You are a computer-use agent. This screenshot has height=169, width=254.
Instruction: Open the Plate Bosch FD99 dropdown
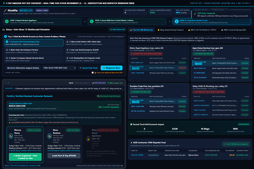pyautogui.click(x=59, y=68)
